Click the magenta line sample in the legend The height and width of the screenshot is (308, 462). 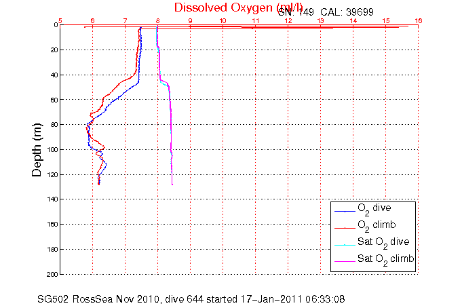tap(345, 261)
